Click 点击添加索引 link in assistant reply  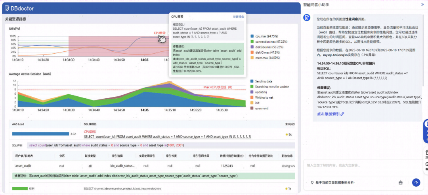(x=329, y=114)
